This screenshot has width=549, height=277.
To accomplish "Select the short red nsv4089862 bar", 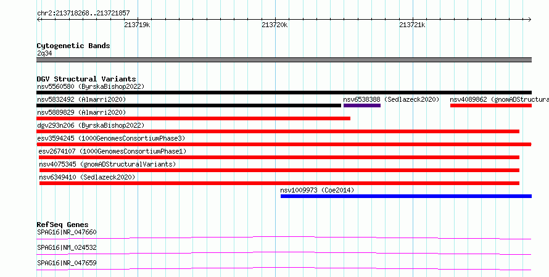I will pyautogui.click(x=491, y=105).
